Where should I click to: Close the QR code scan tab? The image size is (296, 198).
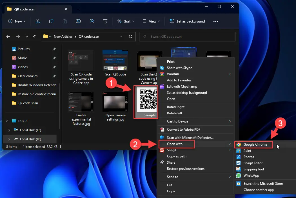click(66, 9)
